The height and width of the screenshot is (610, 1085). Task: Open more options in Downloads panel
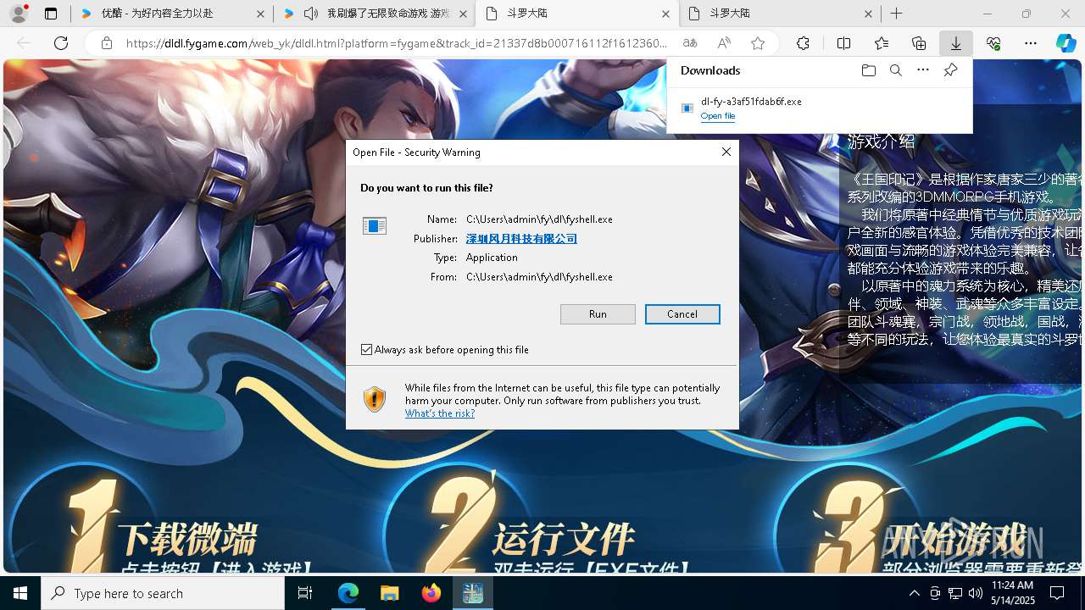coord(923,70)
